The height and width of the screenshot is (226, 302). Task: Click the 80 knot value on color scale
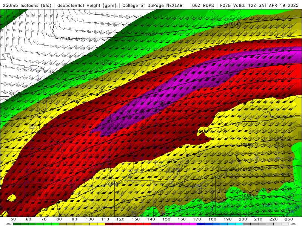(x=59, y=219)
